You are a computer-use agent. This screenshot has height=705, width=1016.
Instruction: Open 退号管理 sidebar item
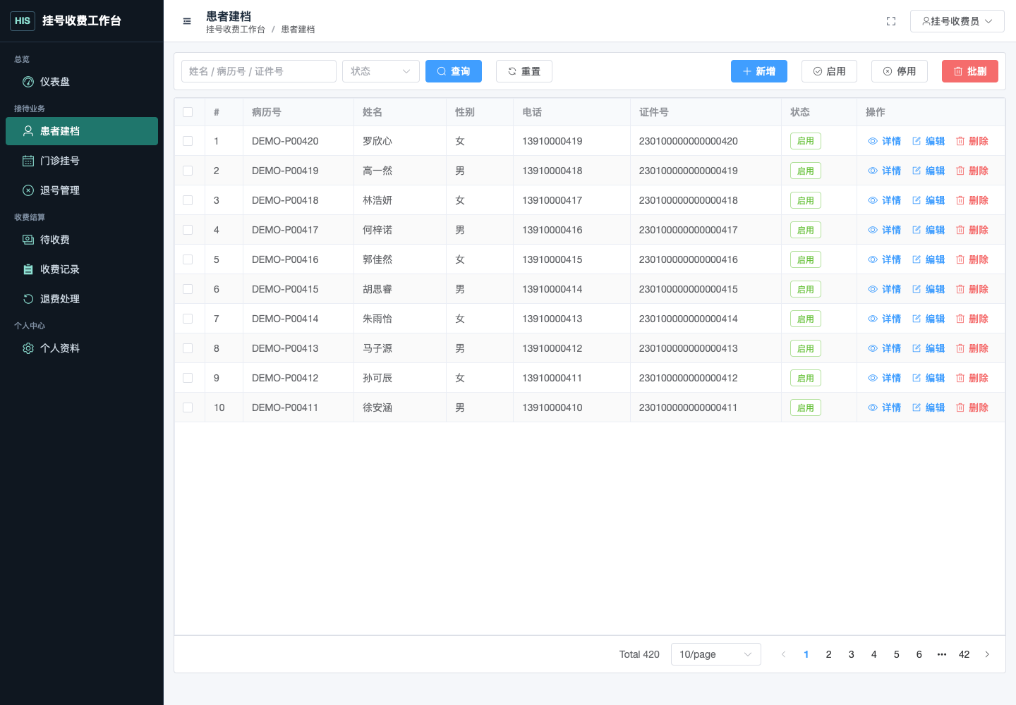tap(82, 190)
